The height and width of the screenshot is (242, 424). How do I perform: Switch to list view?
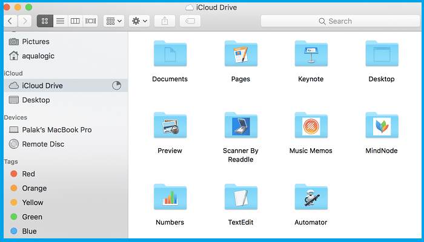[61, 21]
